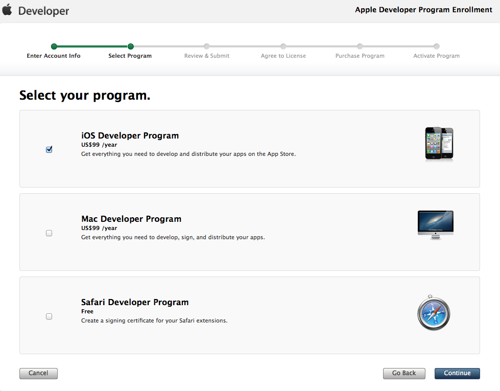Click the Agree to License step

tap(283, 56)
